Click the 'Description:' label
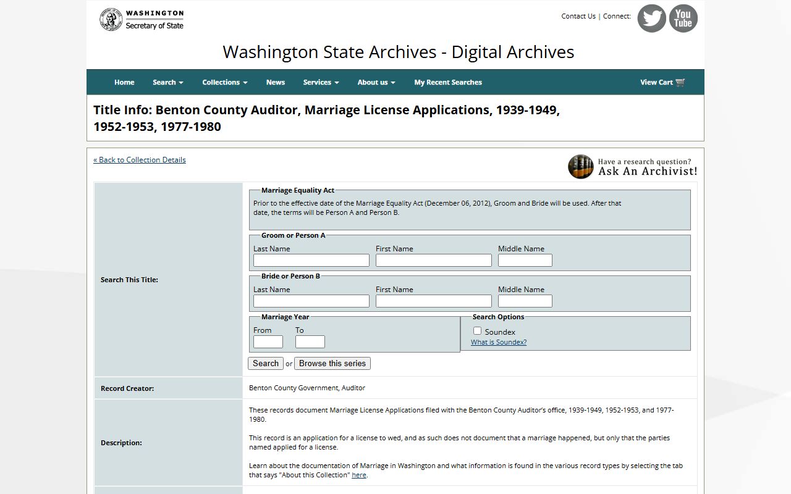791x494 pixels. (121, 443)
